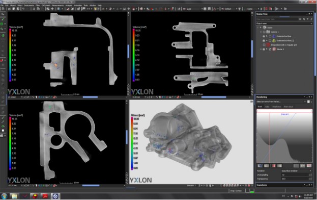Open the Animation menu
The image size is (317, 200).
point(78,6)
